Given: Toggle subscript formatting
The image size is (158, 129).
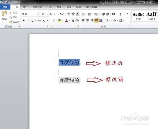Looking at the screenshot, I should click(x=44, y=21).
